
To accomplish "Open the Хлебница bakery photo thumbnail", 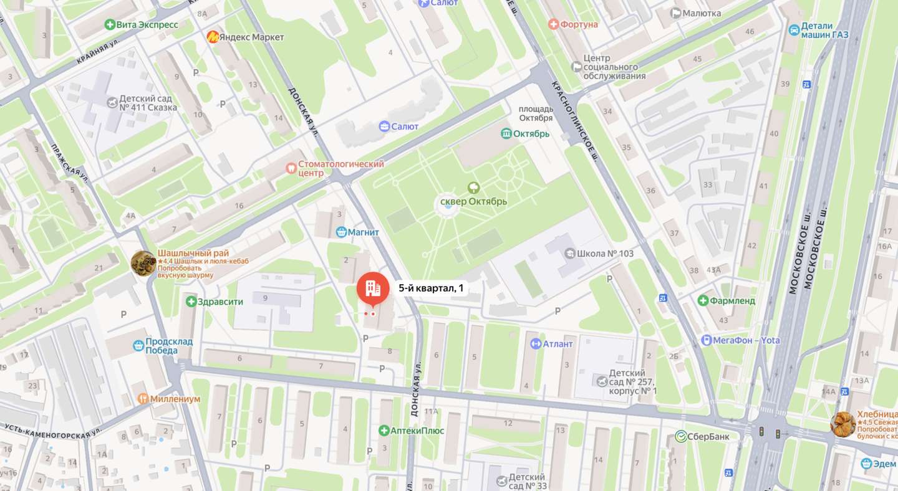I will point(843,424).
